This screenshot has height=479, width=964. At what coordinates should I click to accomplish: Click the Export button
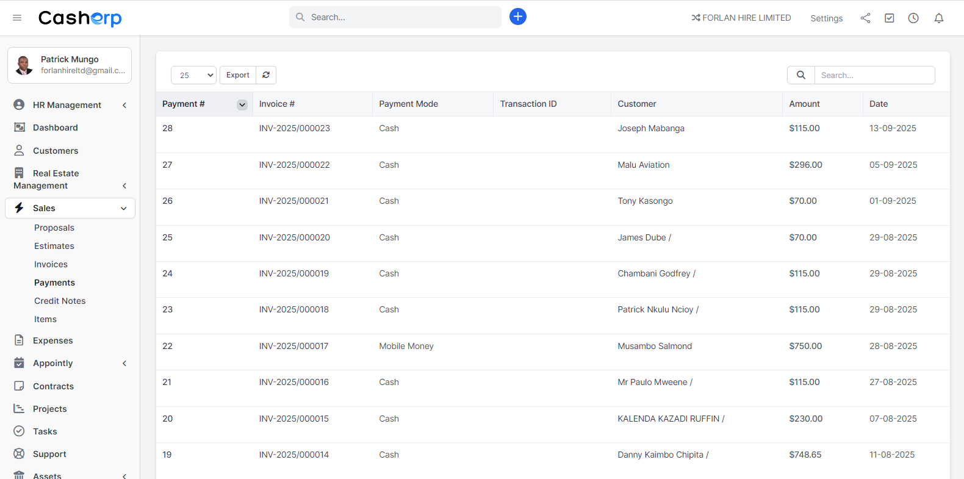[x=237, y=75]
